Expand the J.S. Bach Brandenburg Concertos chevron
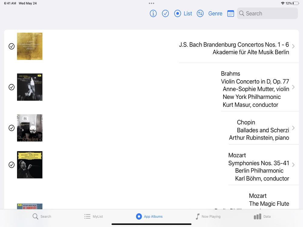303x227 pixels. click(293, 46)
